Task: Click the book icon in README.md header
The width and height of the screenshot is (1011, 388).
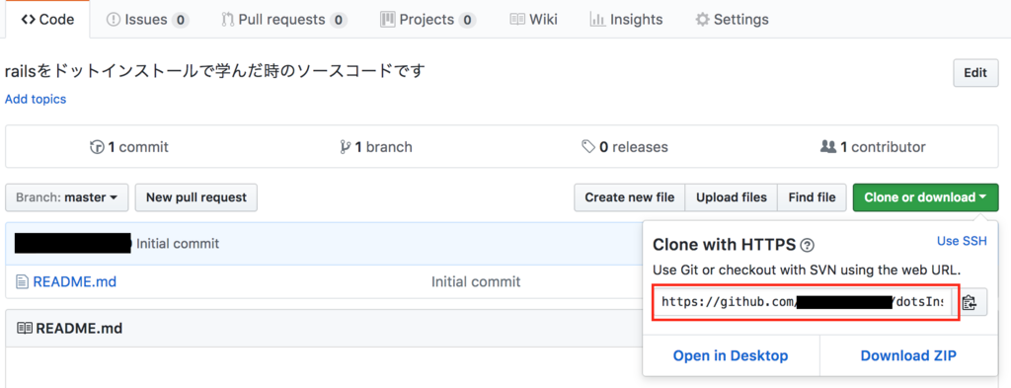Action: [x=25, y=329]
